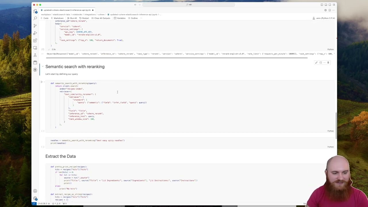
Task: Click the workplace breadcrumb
Action: point(46,14)
